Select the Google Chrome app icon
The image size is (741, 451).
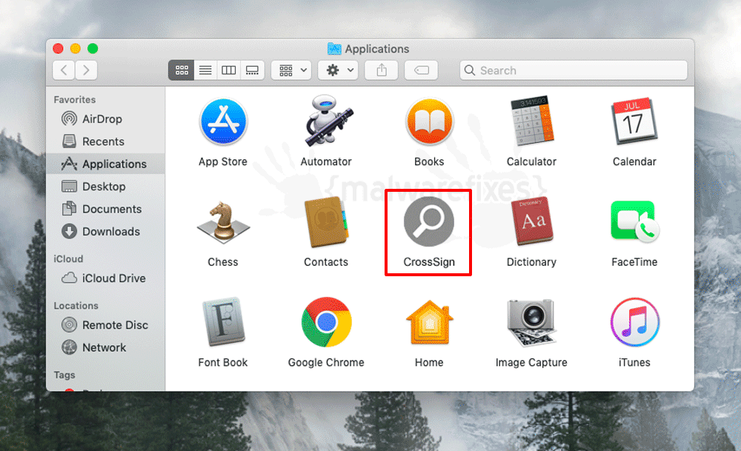(x=327, y=322)
